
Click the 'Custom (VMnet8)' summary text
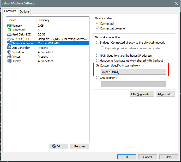(x=49, y=43)
